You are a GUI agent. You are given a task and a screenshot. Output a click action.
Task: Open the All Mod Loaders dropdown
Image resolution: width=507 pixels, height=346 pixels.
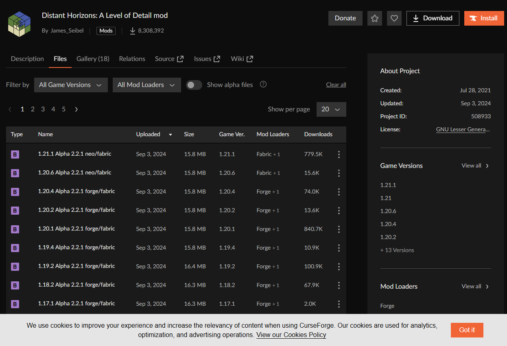click(146, 85)
